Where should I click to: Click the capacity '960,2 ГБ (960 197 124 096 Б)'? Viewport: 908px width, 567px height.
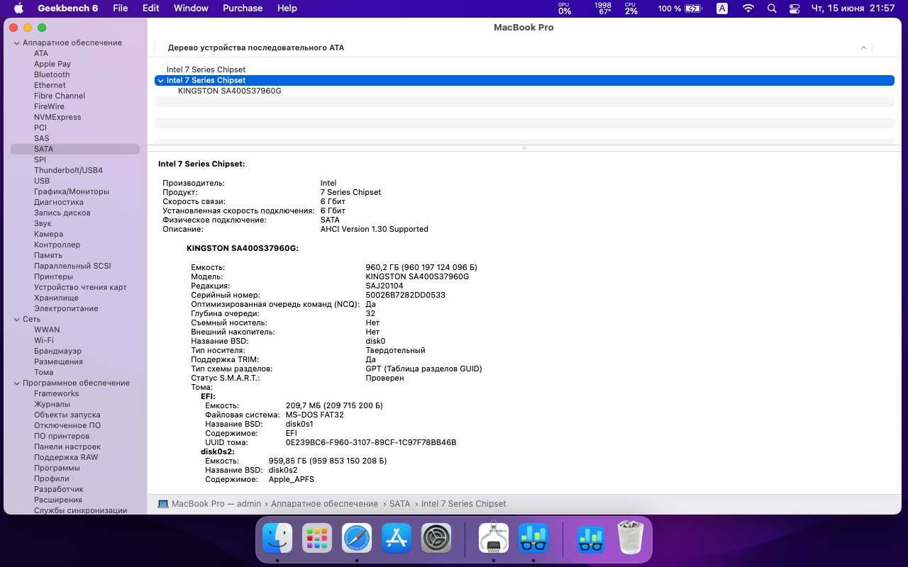point(421,267)
